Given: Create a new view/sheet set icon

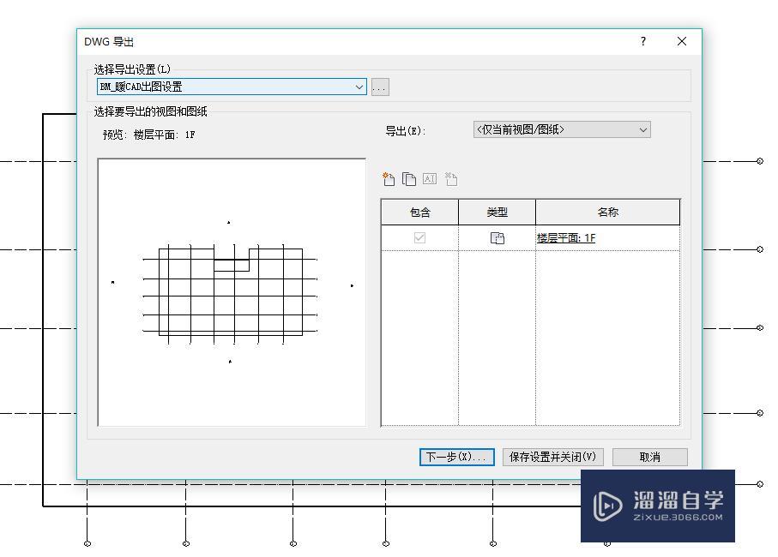Looking at the screenshot, I should click(389, 179).
